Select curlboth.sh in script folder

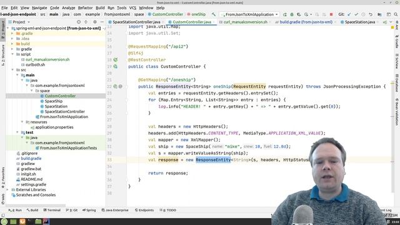click(x=35, y=65)
